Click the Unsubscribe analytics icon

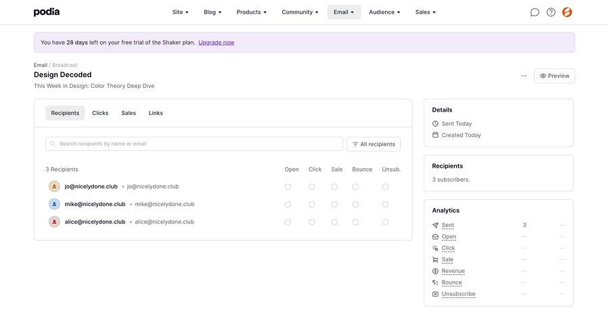pyautogui.click(x=435, y=294)
